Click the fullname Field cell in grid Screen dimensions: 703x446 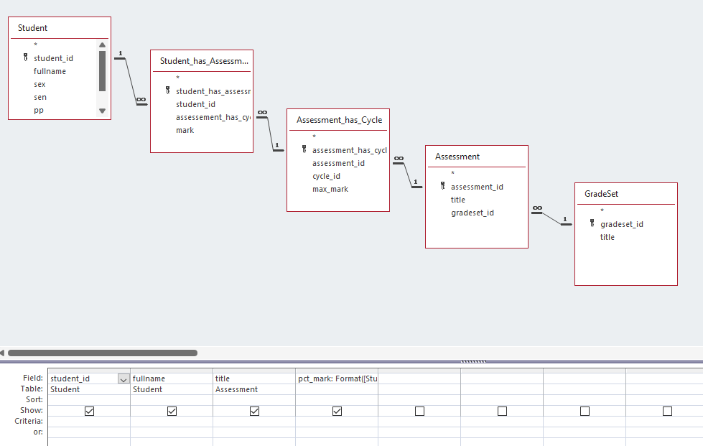click(172, 378)
